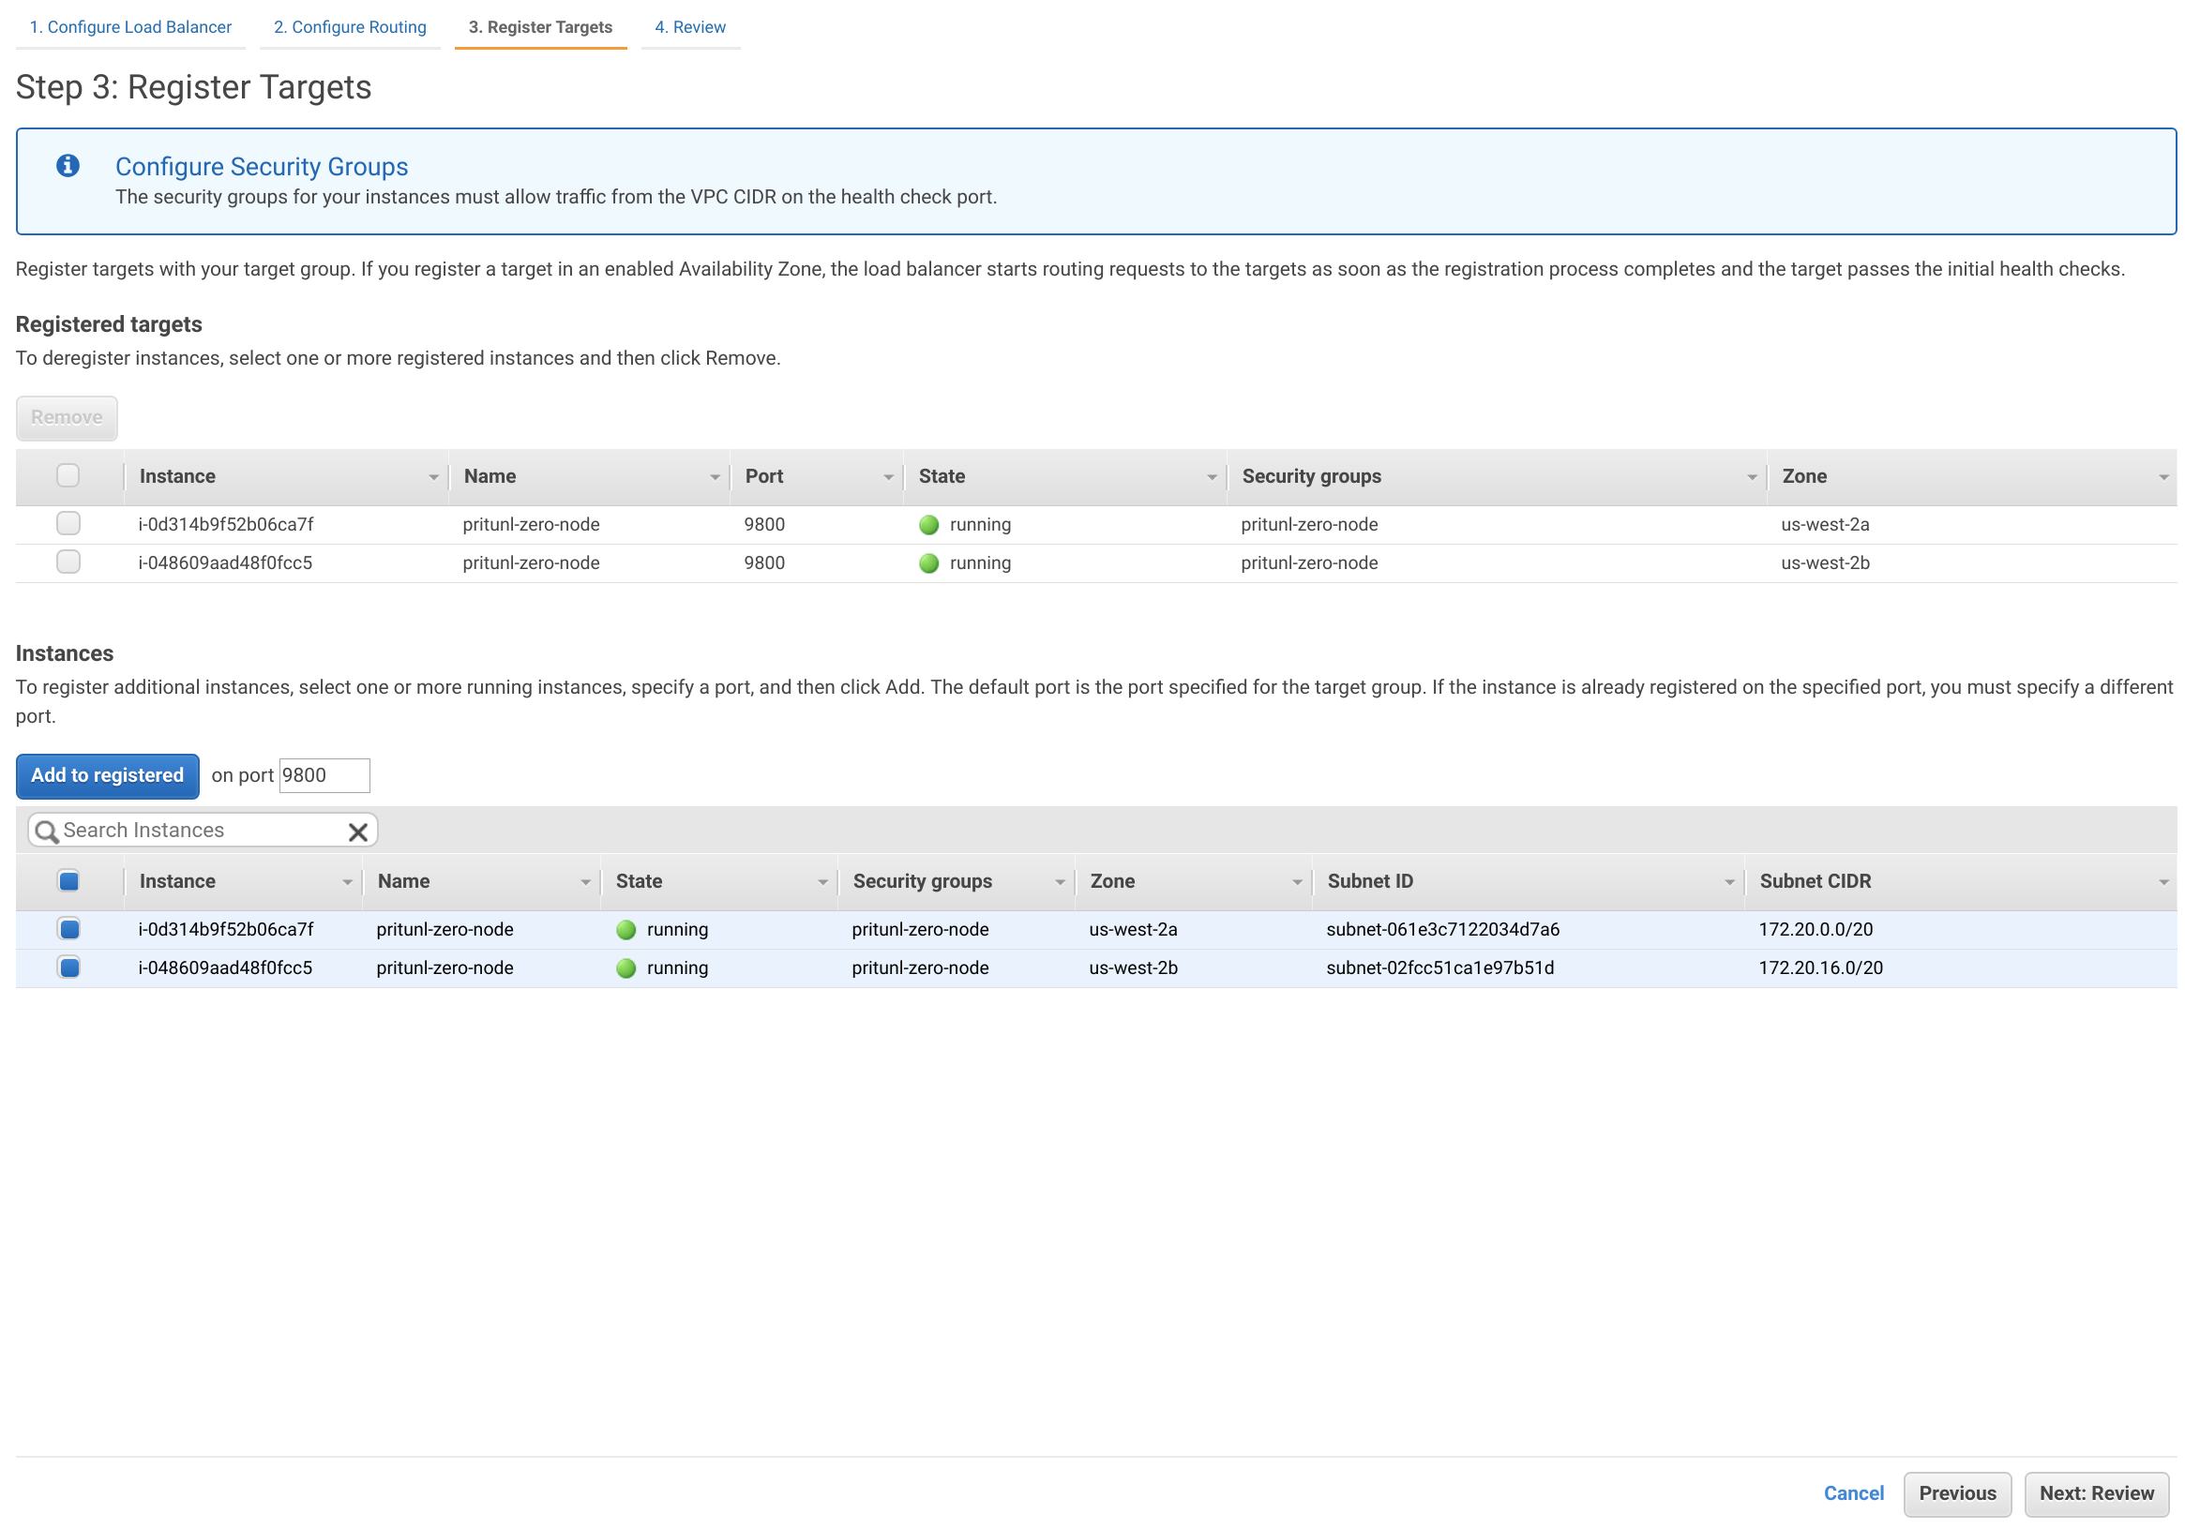
Task: Open Instance column sort arrow in Registered targets
Action: 433,477
